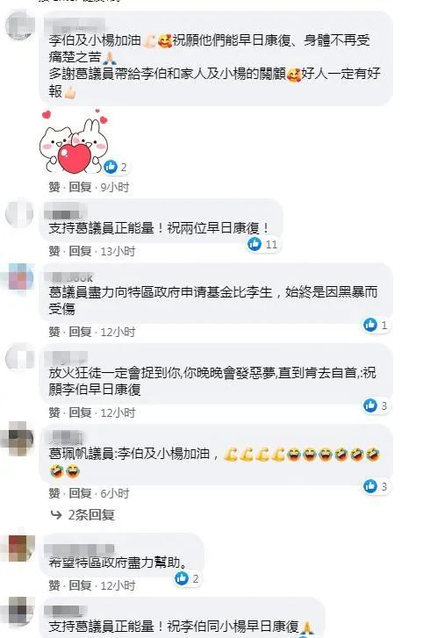The width and height of the screenshot is (423, 638).
Task: Open the top commenter's profile picture
Action: click(19, 25)
